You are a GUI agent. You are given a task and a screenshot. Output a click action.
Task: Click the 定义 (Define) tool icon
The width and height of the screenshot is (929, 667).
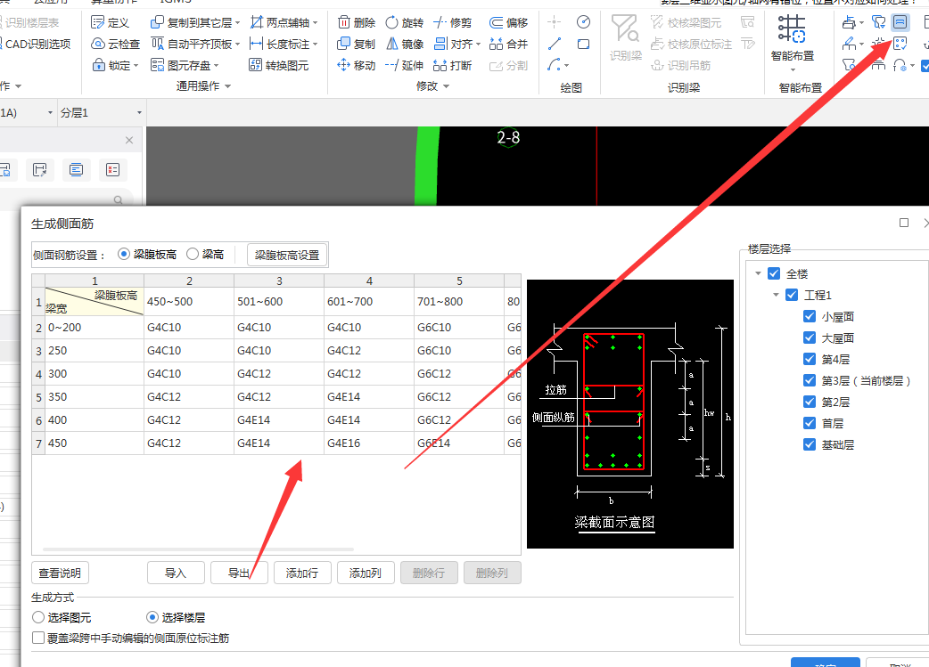tap(98, 22)
